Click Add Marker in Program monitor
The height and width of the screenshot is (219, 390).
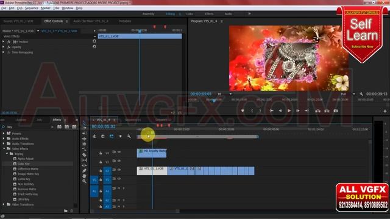tap(243, 111)
